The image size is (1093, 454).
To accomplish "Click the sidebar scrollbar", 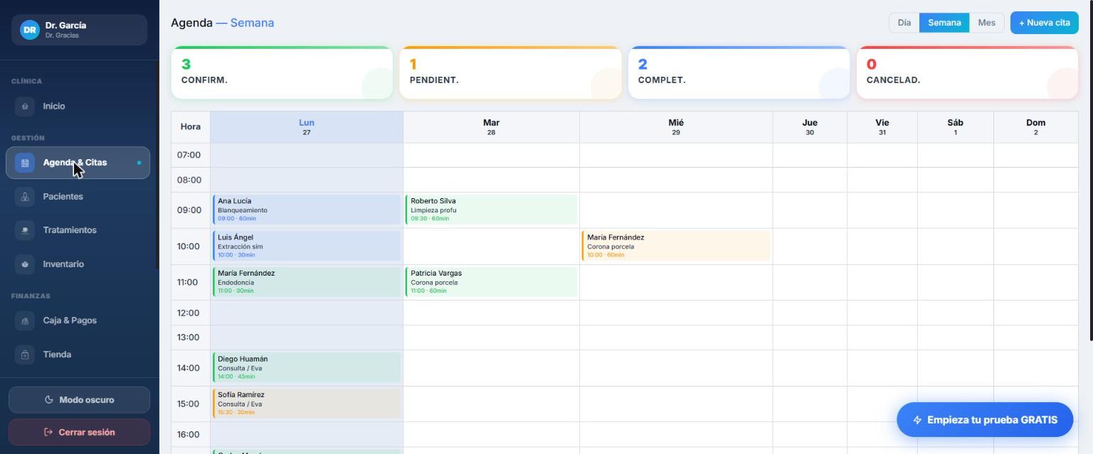I will coord(157,165).
